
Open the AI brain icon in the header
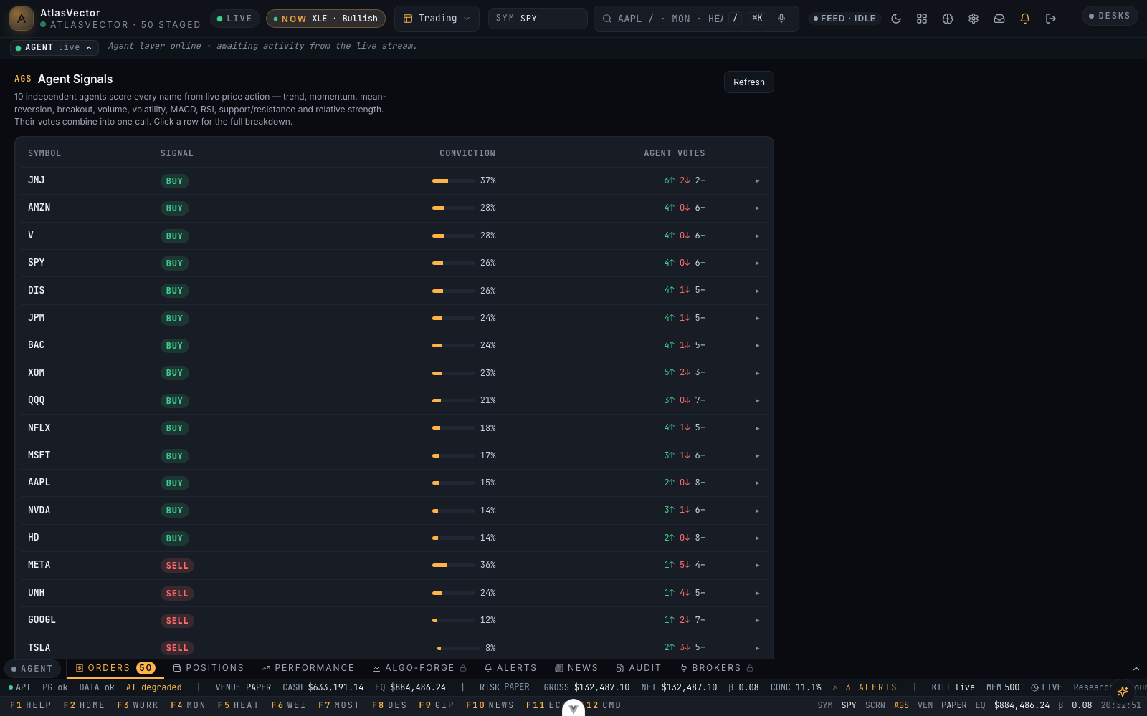click(x=948, y=19)
